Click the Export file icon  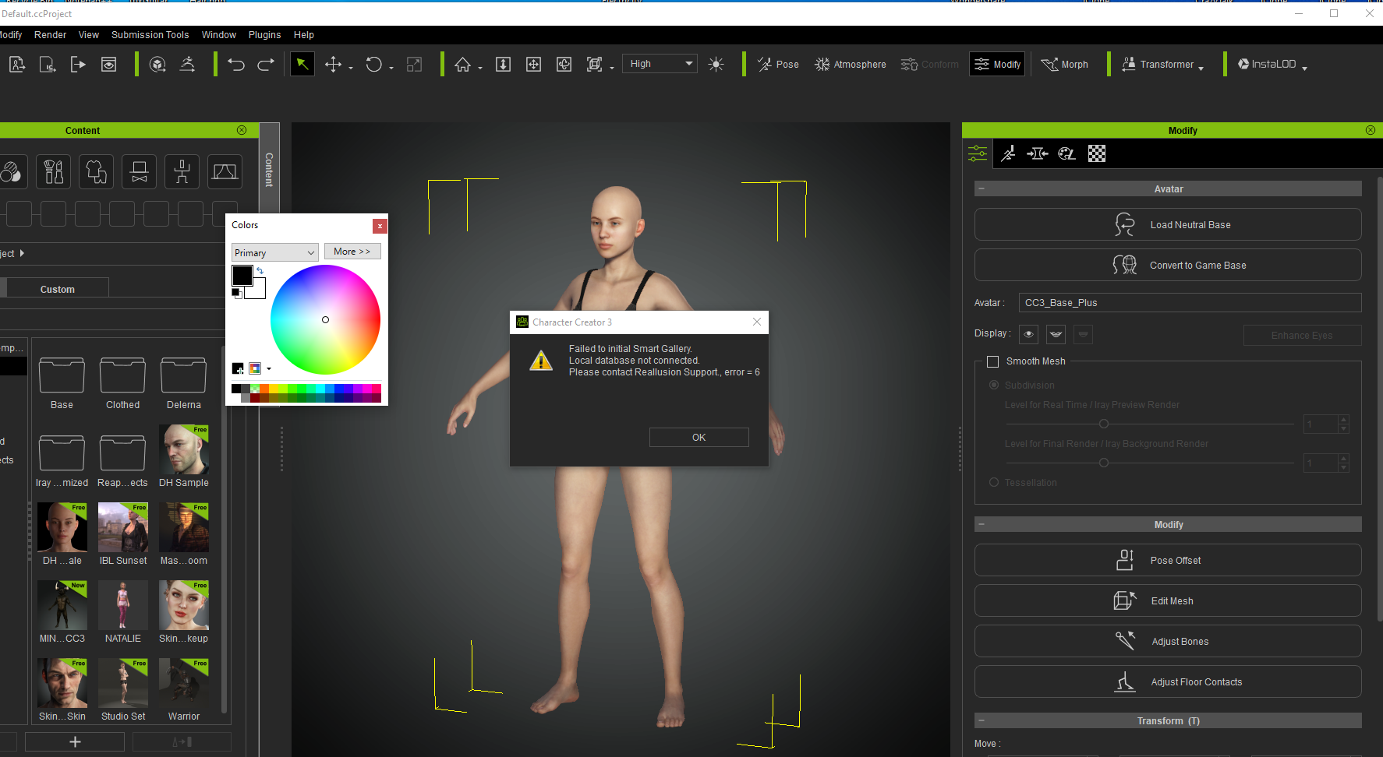click(x=78, y=65)
